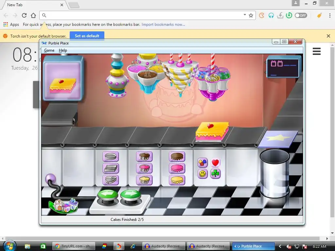
Task: Return to Purble Place main menu village icon
Action: 63,206
